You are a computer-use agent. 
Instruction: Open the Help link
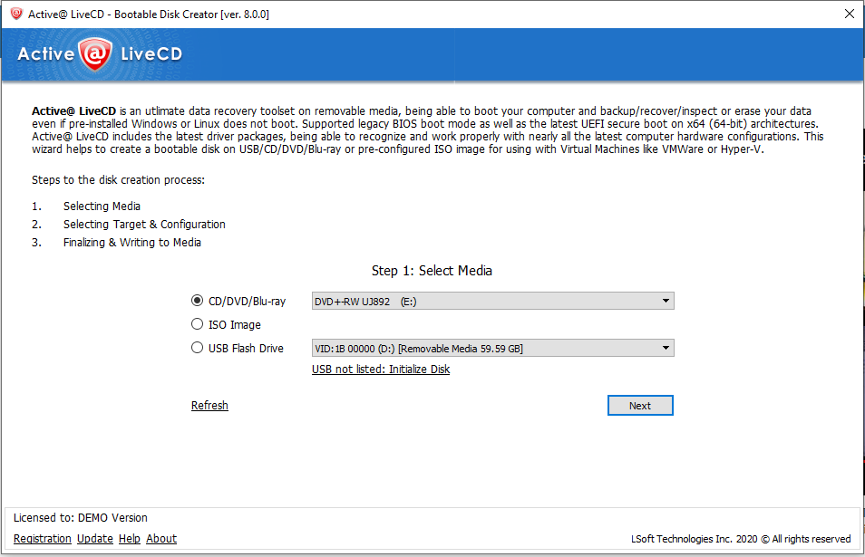point(130,539)
